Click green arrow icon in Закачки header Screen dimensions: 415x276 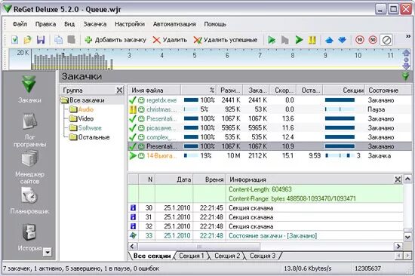pos(405,76)
